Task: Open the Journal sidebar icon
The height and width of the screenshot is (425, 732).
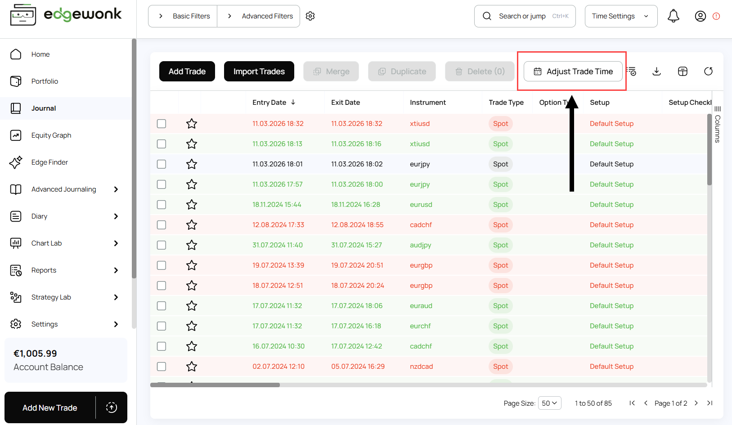Action: coord(16,108)
